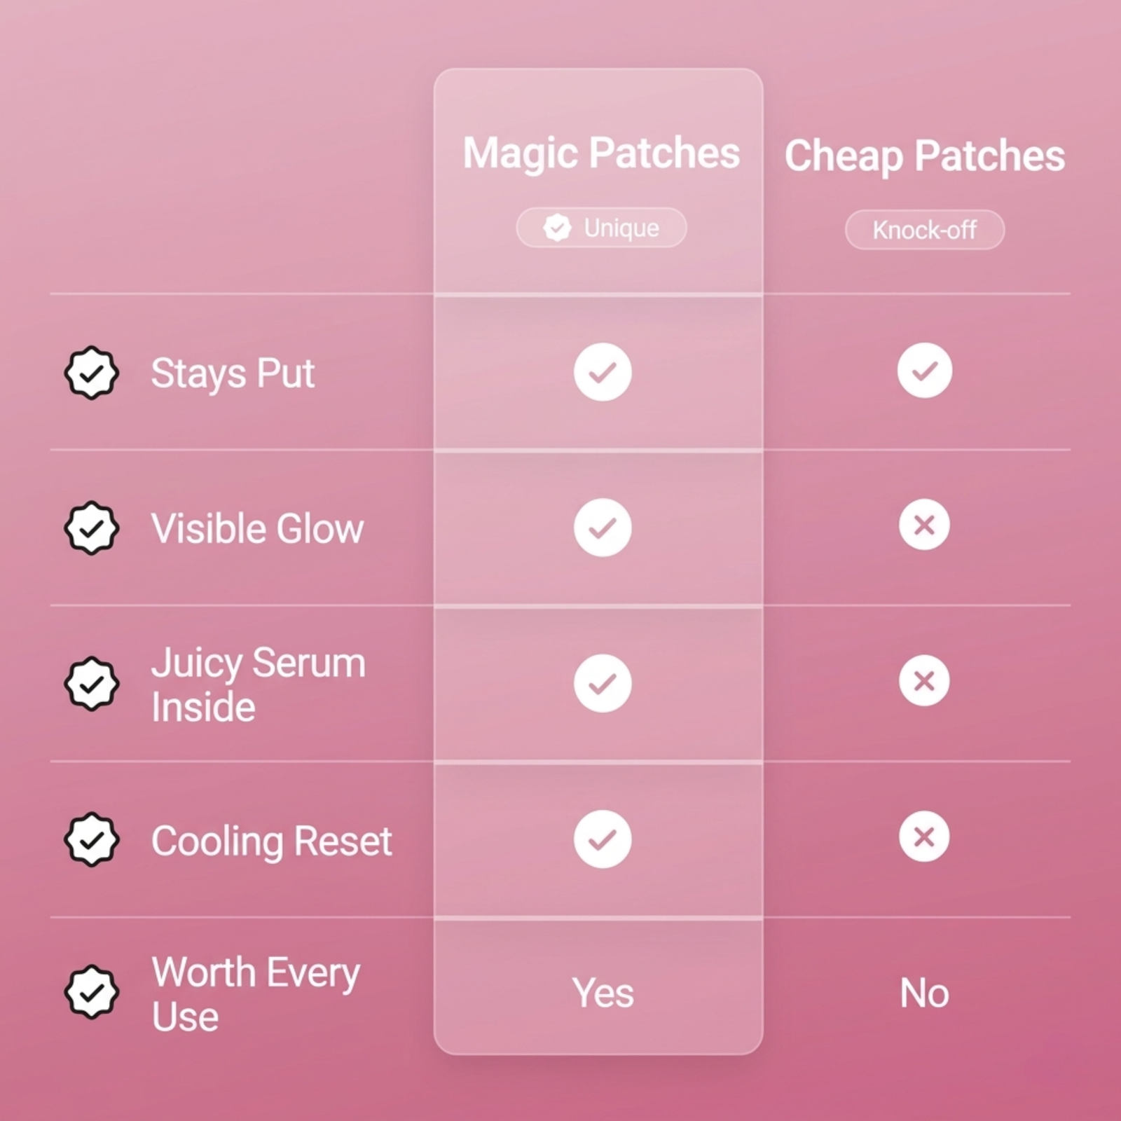Select the Cheap Patches column heading

(x=924, y=156)
